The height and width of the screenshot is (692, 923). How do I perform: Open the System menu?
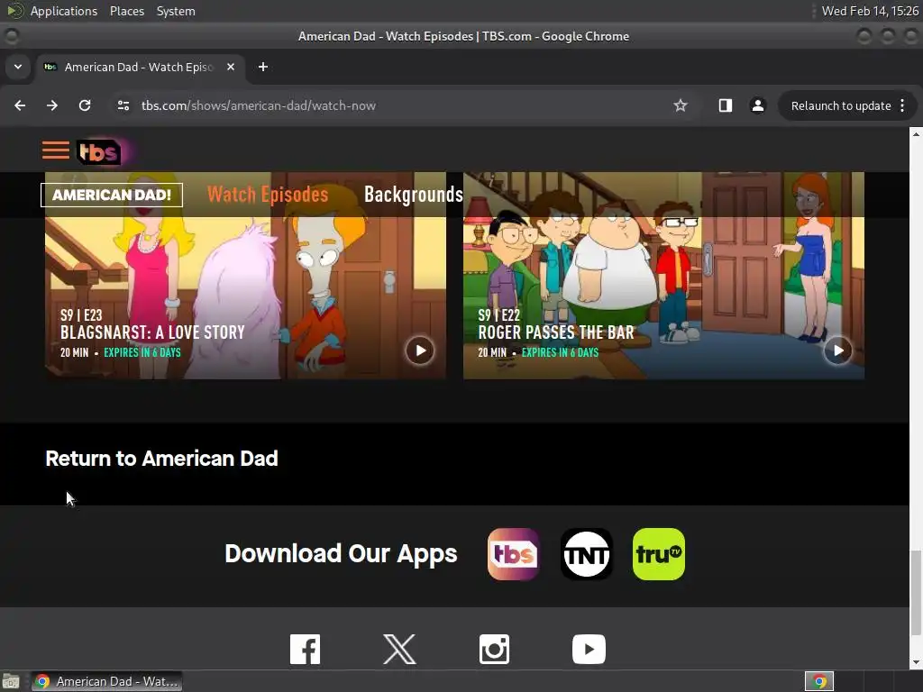click(176, 11)
